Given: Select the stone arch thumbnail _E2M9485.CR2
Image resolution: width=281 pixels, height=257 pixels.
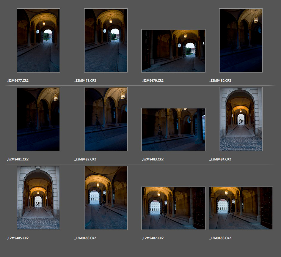Looking at the screenshot, I should click(38, 198).
